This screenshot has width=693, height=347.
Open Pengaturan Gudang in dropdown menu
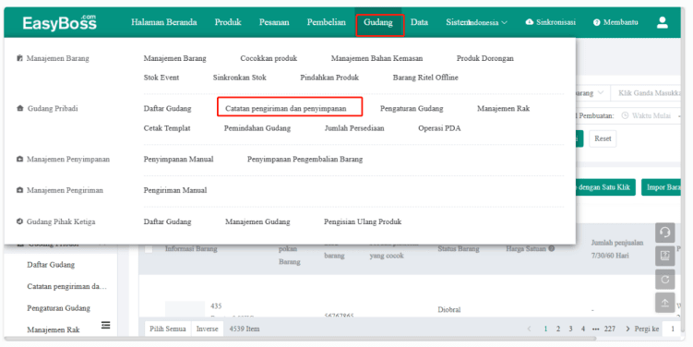(412, 108)
